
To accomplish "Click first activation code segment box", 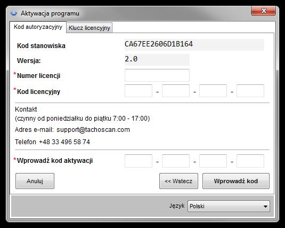I will [139, 161].
